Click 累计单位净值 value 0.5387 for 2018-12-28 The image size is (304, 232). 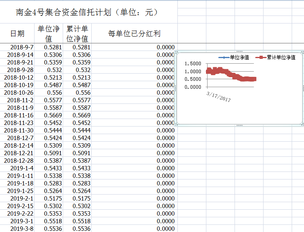[x=77, y=161]
